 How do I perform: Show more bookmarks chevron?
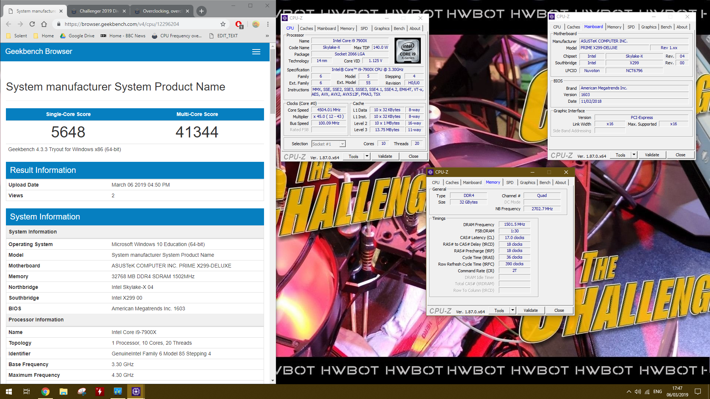tap(267, 36)
